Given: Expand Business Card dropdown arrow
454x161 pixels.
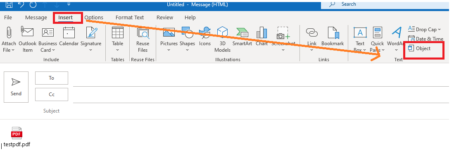Looking at the screenshot, I should pos(54,51).
